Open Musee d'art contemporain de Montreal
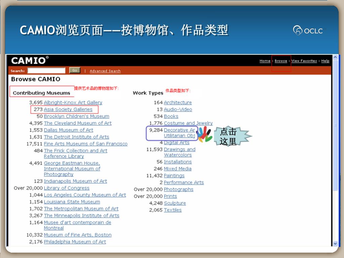This screenshot has width=344, height=258. (78, 225)
